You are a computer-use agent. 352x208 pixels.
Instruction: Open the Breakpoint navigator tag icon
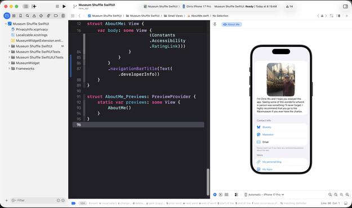pyautogui.click(x=56, y=16)
